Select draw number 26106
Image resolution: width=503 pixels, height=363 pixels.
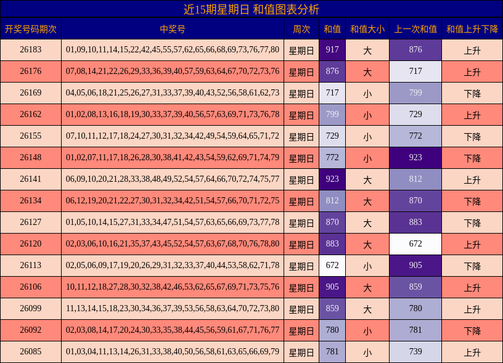(x=30, y=287)
